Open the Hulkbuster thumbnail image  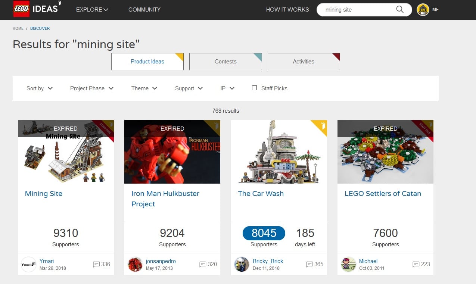172,152
